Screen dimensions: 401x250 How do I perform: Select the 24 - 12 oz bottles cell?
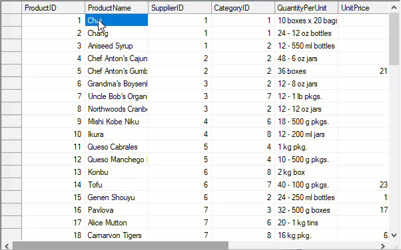click(x=306, y=33)
